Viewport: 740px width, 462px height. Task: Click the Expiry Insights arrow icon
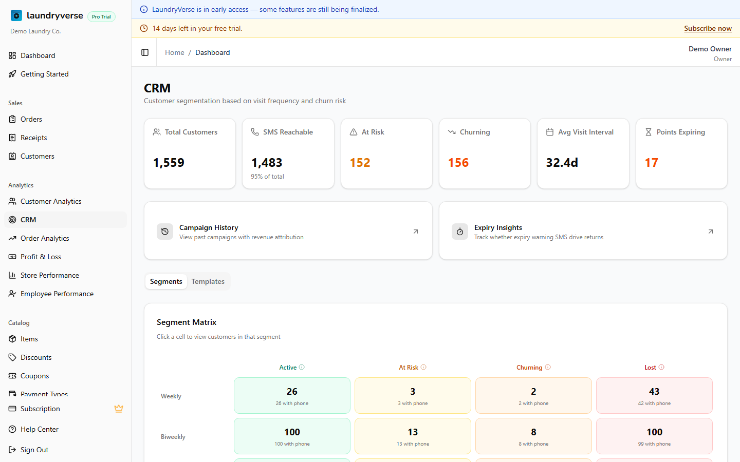pos(711,232)
